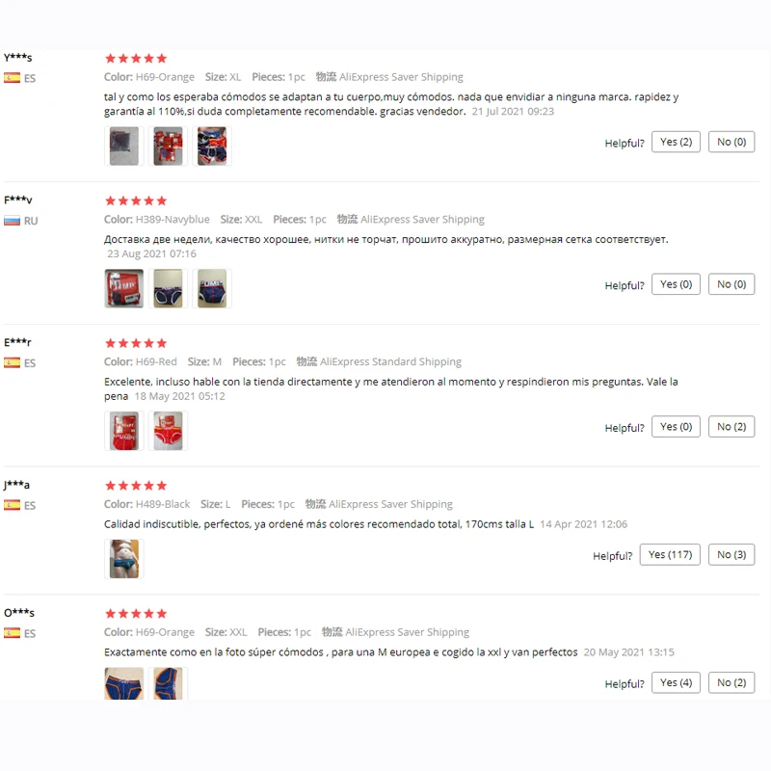Click five-star rating of F***v review
Viewport: 771px width, 771px height.
pos(136,200)
